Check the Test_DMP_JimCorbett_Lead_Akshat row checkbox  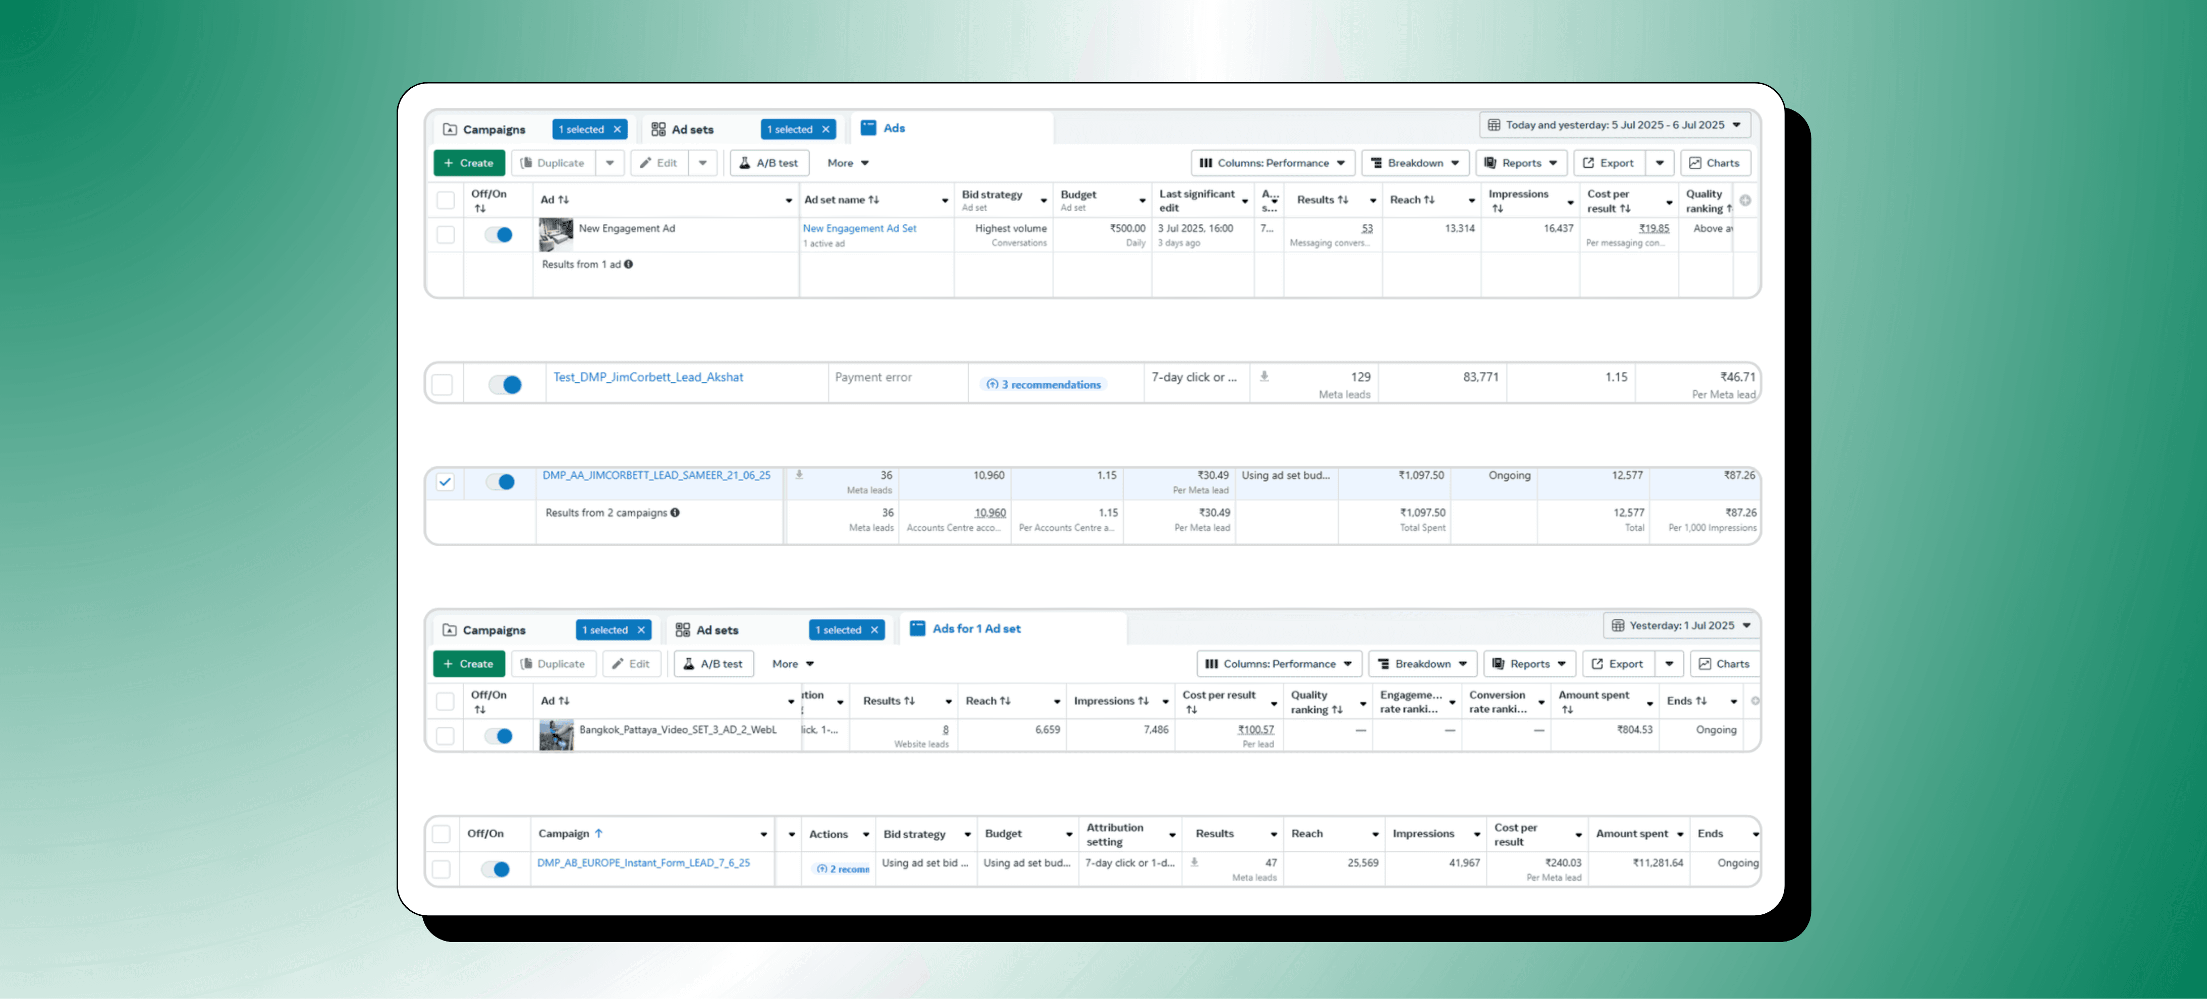coord(442,385)
